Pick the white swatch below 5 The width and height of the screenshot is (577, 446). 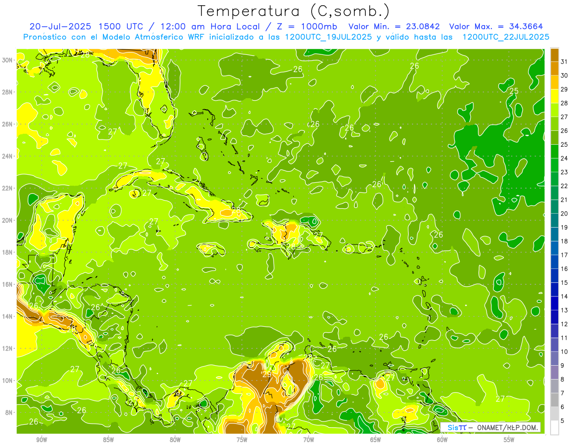pyautogui.click(x=554, y=428)
